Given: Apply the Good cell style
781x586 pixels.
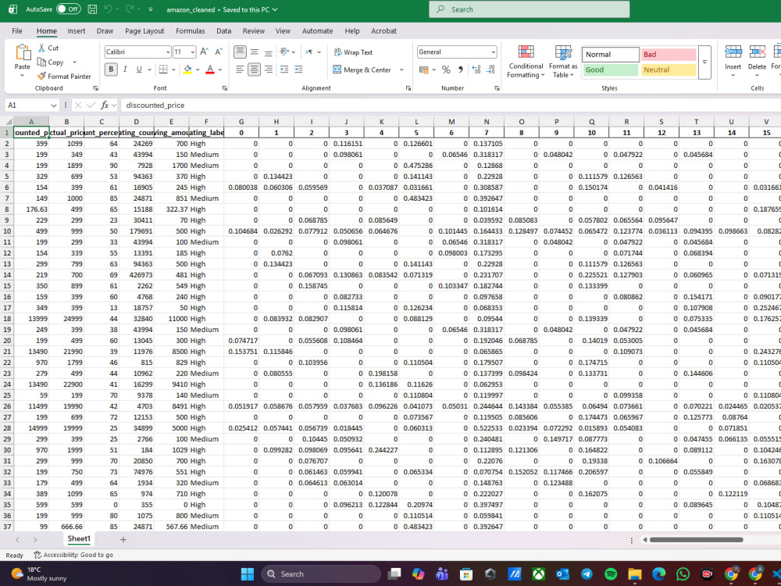Looking at the screenshot, I should coord(611,70).
